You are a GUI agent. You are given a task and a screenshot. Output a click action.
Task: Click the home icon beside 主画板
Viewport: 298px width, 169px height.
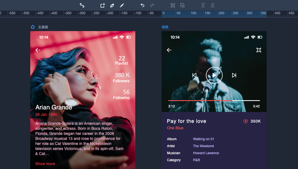pos(33,27)
